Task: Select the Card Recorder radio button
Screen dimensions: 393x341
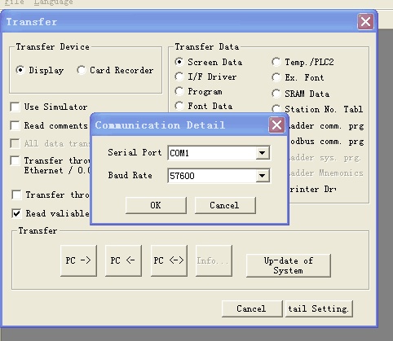Action: pos(82,70)
